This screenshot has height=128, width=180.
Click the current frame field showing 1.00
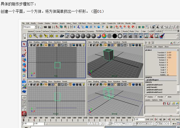pos(139,119)
